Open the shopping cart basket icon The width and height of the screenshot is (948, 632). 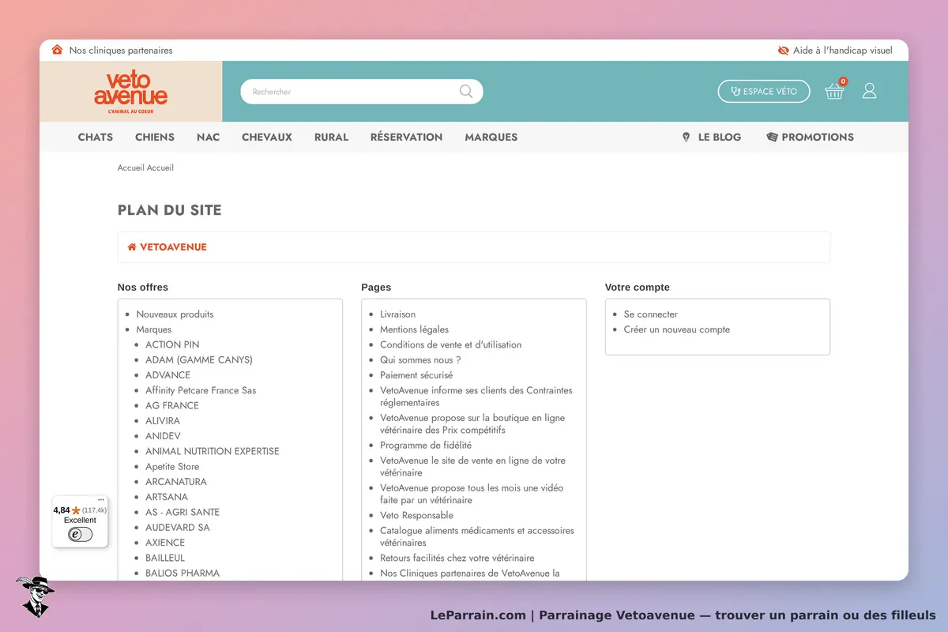[x=834, y=91]
